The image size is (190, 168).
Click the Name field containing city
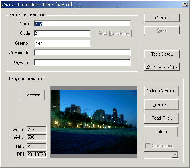82,24
